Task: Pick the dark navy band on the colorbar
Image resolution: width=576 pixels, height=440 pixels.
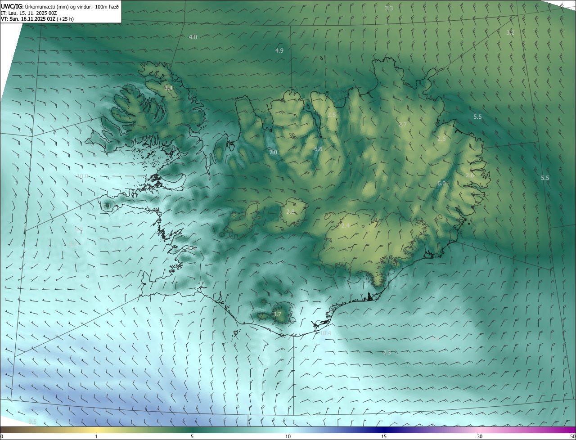Action: coord(384,430)
